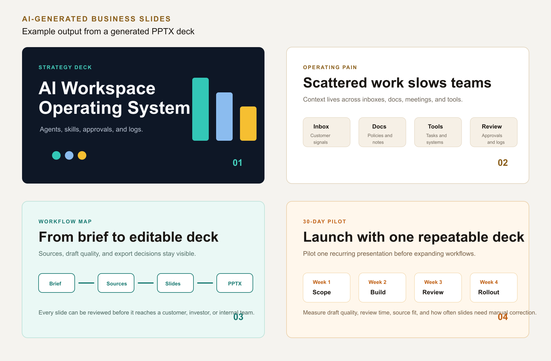Click 'Pilot one recurring presentation' line
551x361 pixels.
[x=389, y=254]
